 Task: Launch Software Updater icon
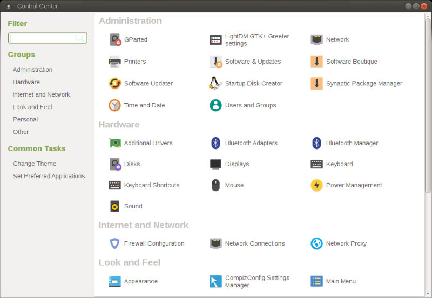click(115, 84)
